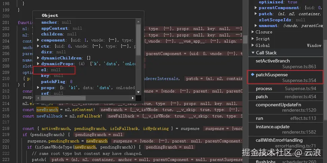
Task: Collapse the Call Stack section
Action: pyautogui.click(x=253, y=53)
